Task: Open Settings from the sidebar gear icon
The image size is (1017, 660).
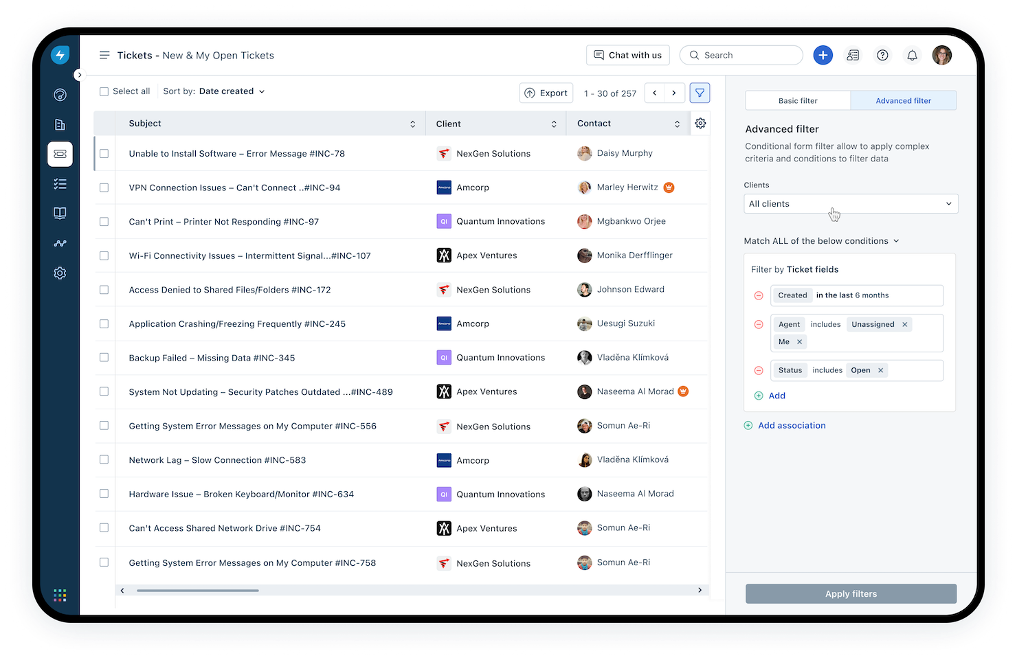Action: pyautogui.click(x=60, y=273)
